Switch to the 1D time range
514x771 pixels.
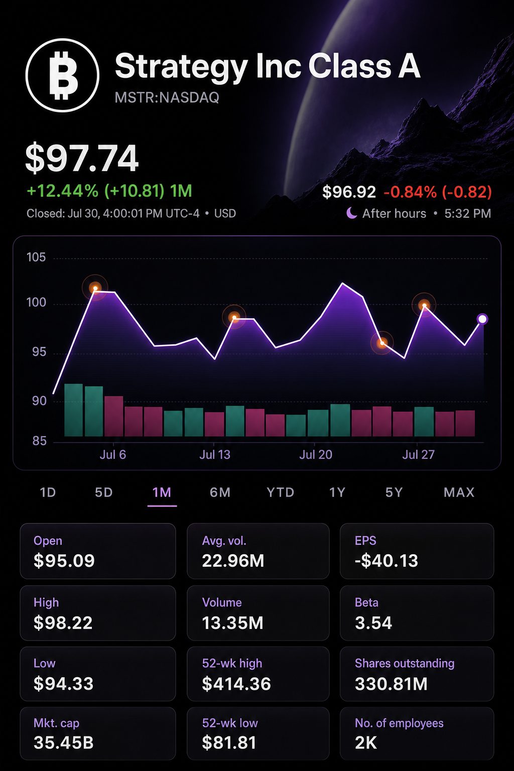[x=48, y=492]
